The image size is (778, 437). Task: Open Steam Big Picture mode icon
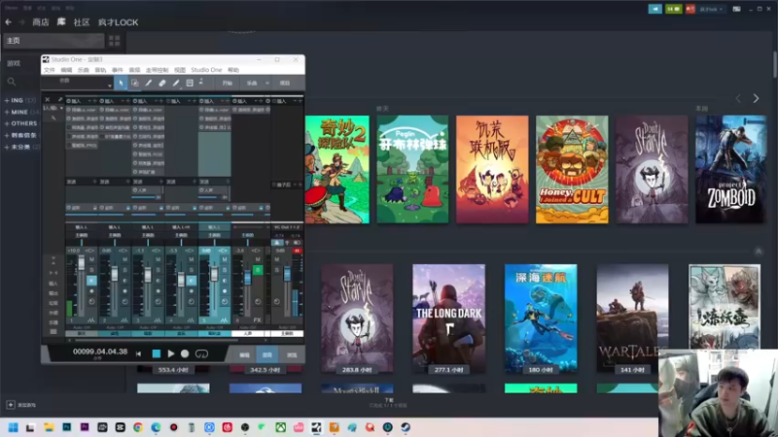pos(736,9)
